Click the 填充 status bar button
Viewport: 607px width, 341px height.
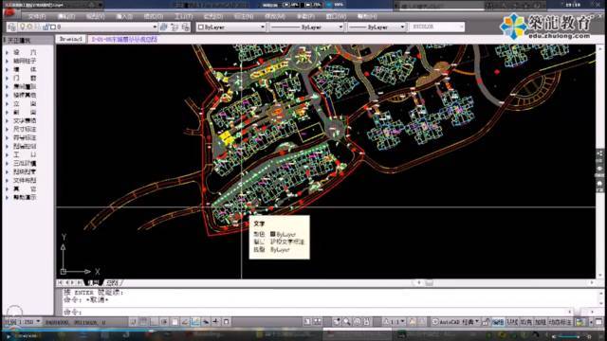point(526,322)
